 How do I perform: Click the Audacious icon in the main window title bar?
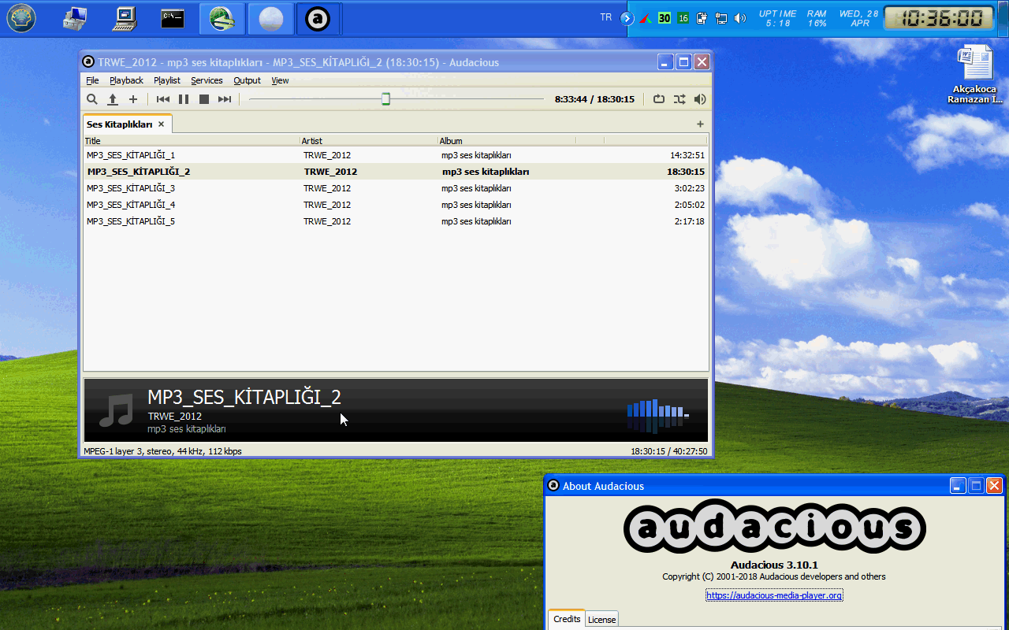pyautogui.click(x=89, y=62)
